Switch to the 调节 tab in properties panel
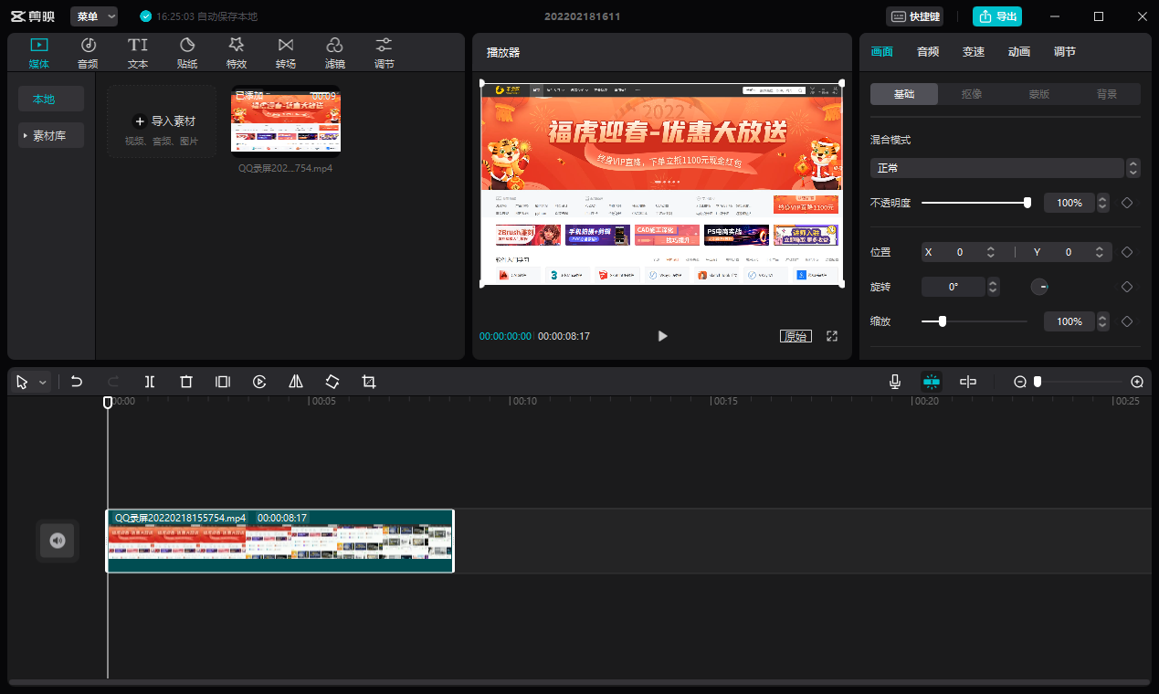Image resolution: width=1159 pixels, height=694 pixels. tap(1065, 52)
